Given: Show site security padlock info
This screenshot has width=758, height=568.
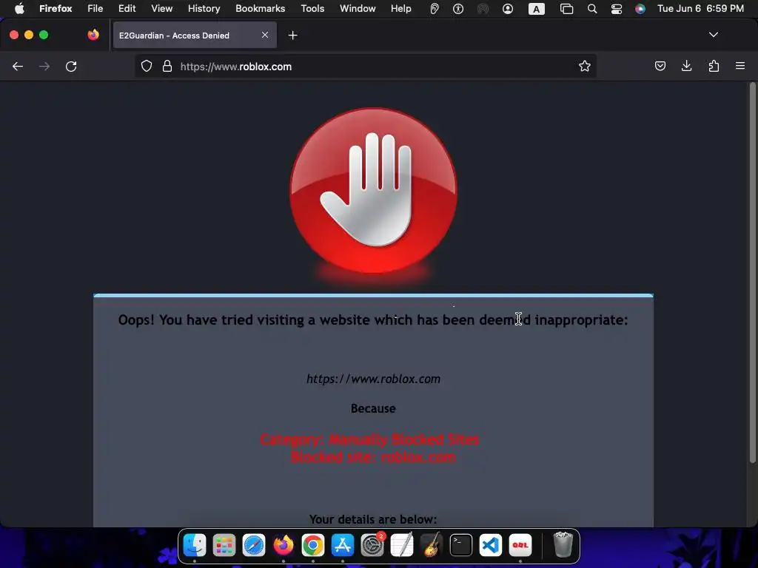Looking at the screenshot, I should (167, 66).
